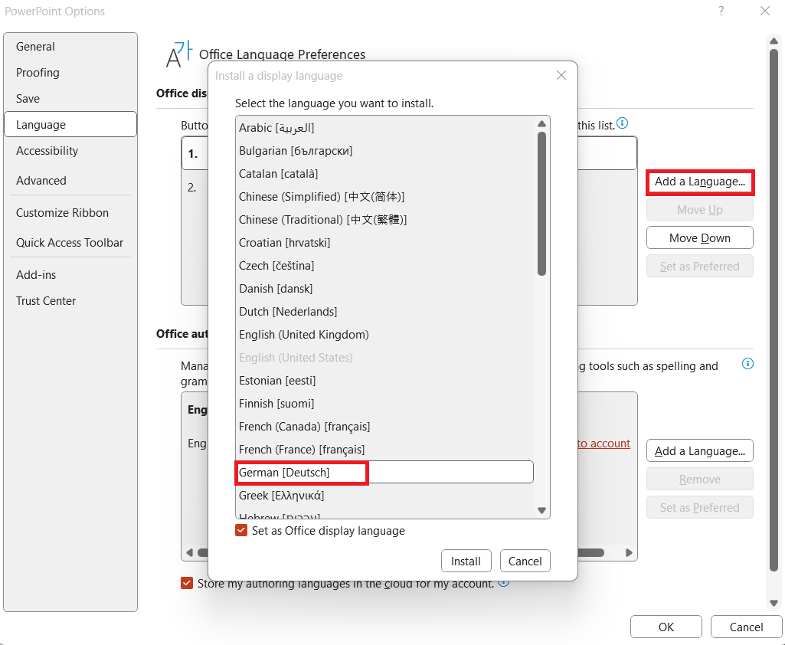Image resolution: width=785 pixels, height=645 pixels.
Task: Click the info icon for authoring languages section
Action: pyautogui.click(x=747, y=364)
